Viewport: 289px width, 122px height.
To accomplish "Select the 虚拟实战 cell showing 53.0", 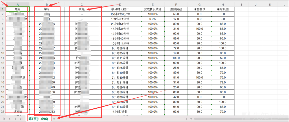I will click(176, 14).
